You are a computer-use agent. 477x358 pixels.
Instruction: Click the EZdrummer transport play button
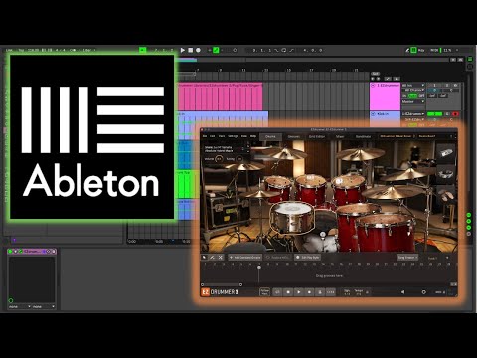(299, 292)
